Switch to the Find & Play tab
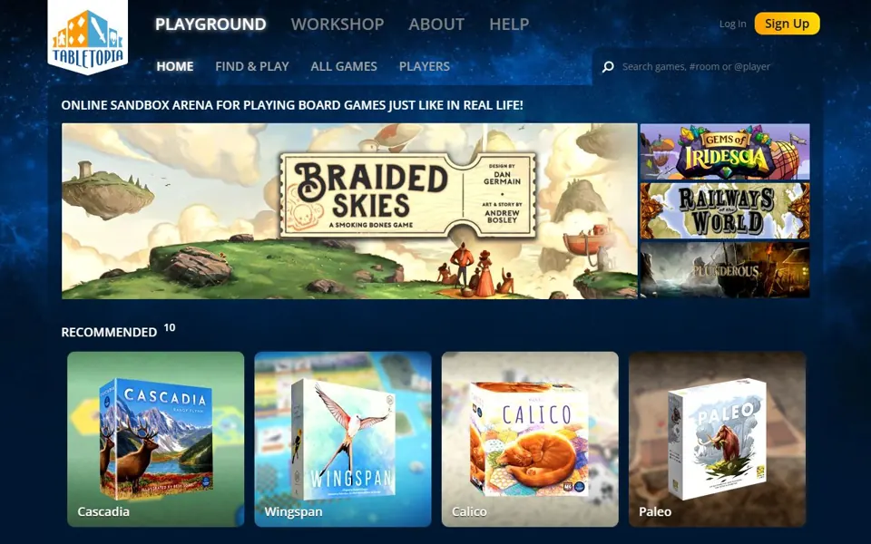871x544 pixels. (x=252, y=66)
